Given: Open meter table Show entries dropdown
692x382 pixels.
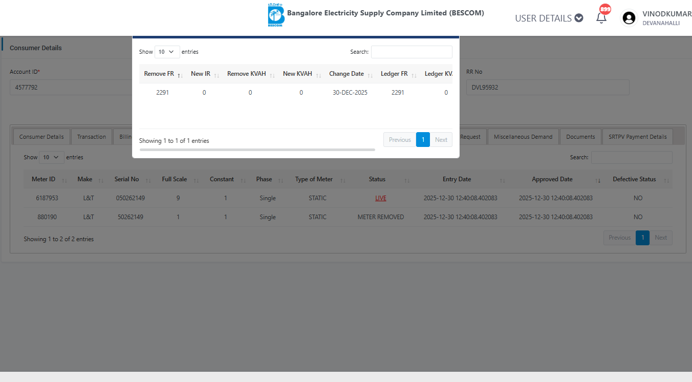Looking at the screenshot, I should pyautogui.click(x=51, y=157).
